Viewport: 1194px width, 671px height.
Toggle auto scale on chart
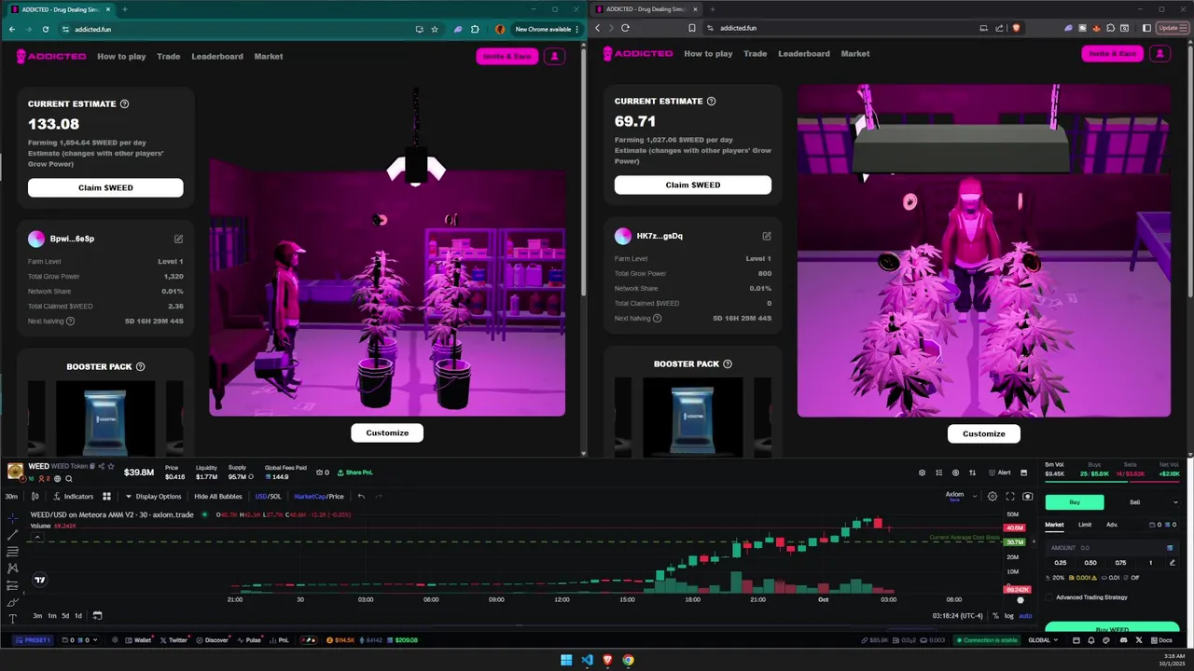pyautogui.click(x=1025, y=615)
